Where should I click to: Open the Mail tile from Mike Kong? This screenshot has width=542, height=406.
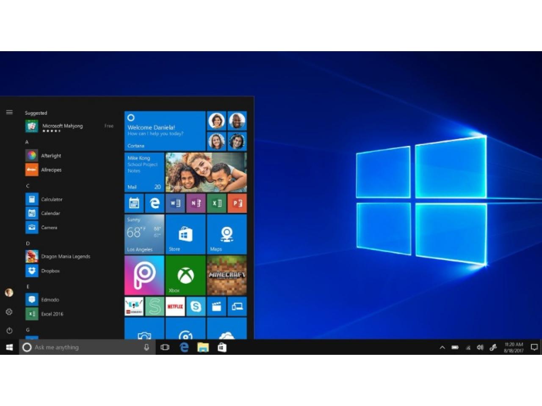(x=144, y=172)
